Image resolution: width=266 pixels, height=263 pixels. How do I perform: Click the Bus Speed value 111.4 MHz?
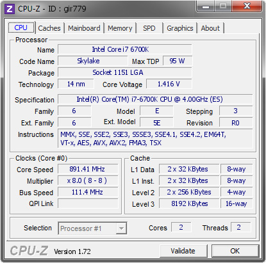88,192
